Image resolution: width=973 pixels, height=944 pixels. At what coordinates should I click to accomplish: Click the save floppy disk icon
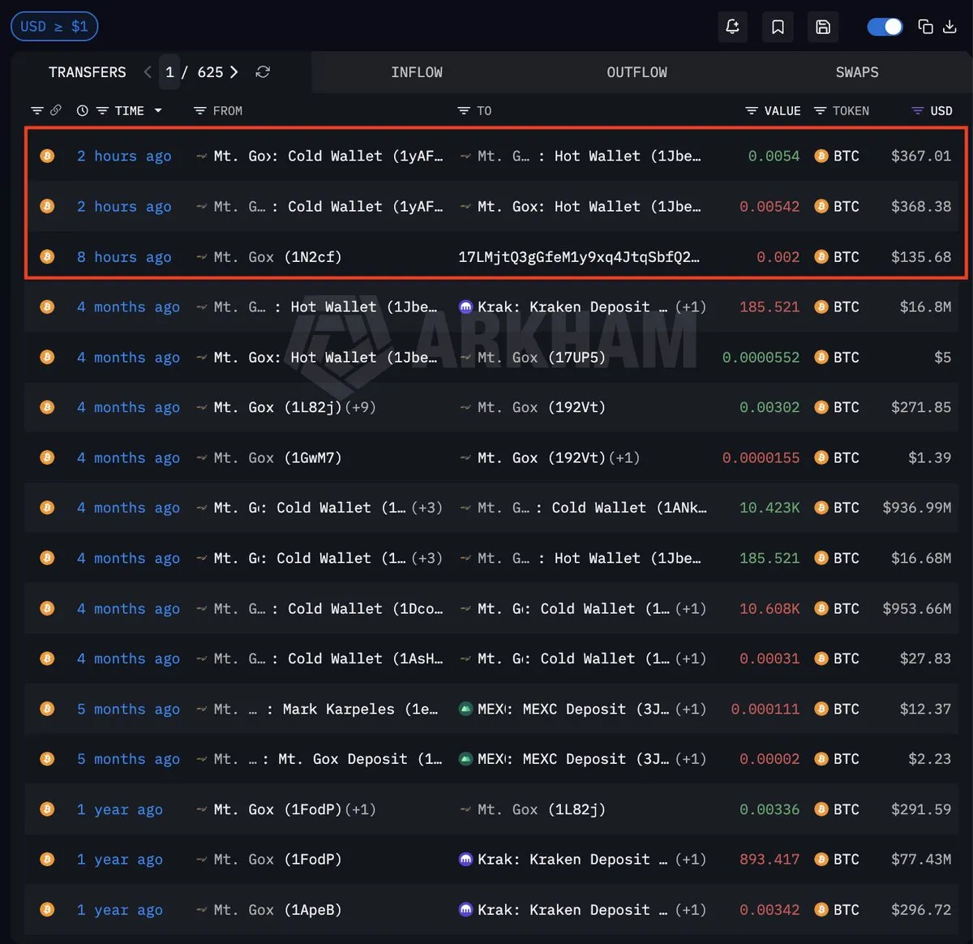[x=823, y=27]
